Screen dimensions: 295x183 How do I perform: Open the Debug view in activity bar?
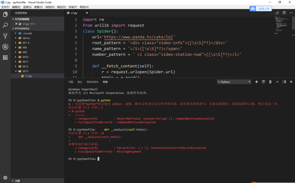(x=5, y=46)
